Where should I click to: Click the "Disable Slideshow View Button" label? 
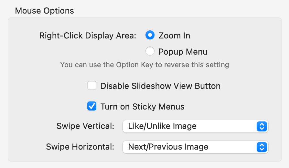160,86
